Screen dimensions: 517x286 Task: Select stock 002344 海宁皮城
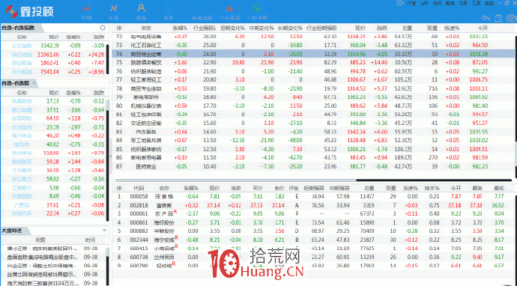click(313, 240)
